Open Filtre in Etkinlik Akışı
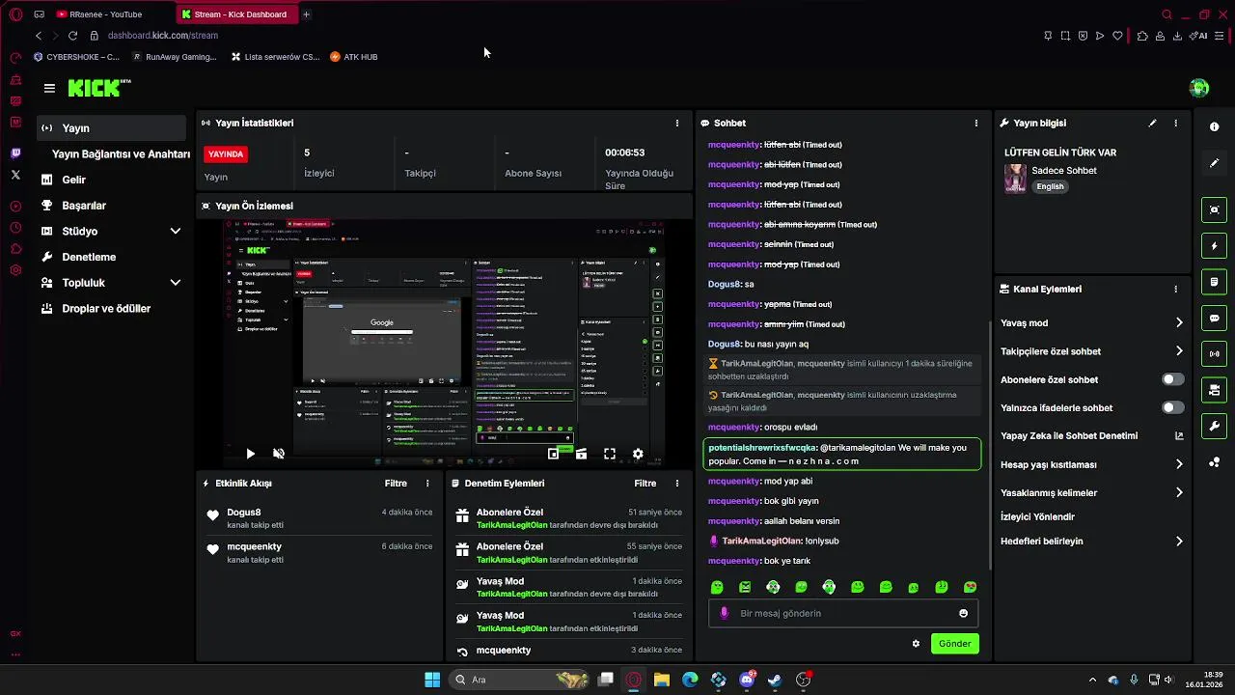1235x695 pixels. coord(396,483)
